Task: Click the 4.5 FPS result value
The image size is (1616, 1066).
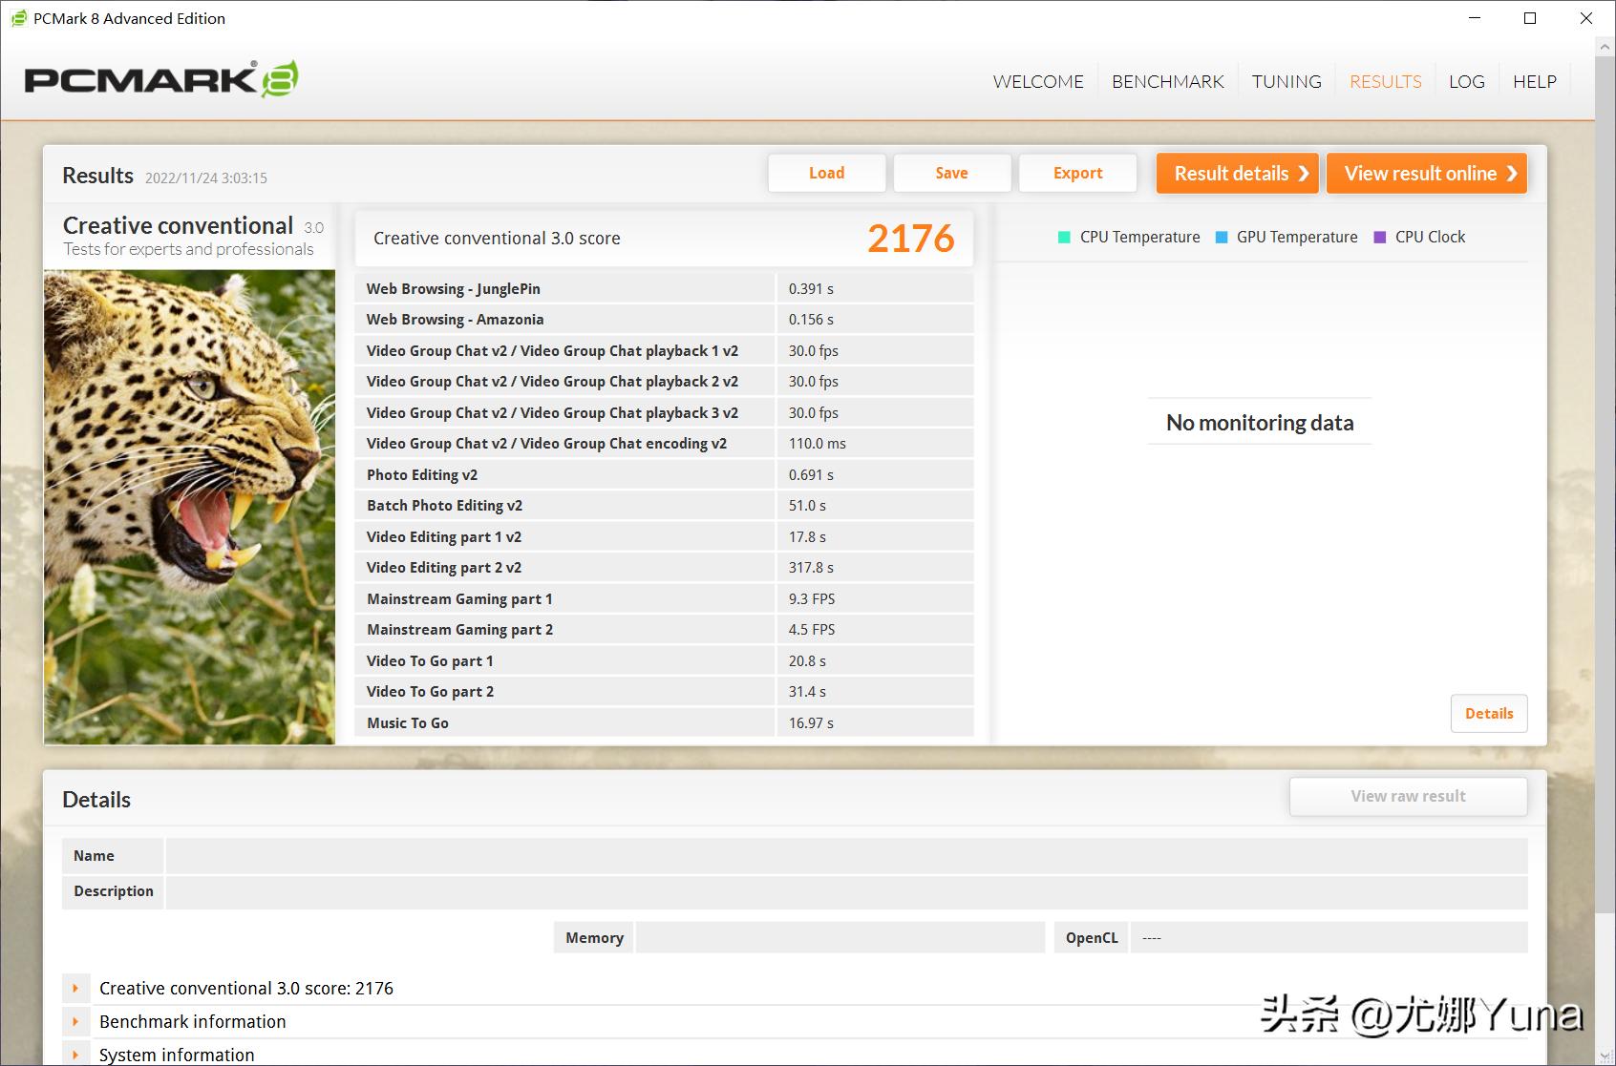Action: [x=812, y=630]
